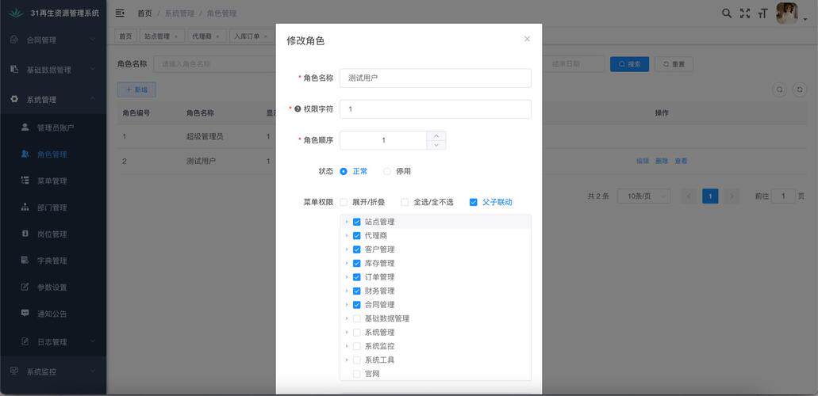Click 编辑 link for 测试用户 row
818x396 pixels.
click(x=643, y=161)
